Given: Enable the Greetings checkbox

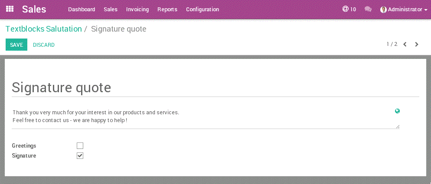Looking at the screenshot, I should [80, 145].
